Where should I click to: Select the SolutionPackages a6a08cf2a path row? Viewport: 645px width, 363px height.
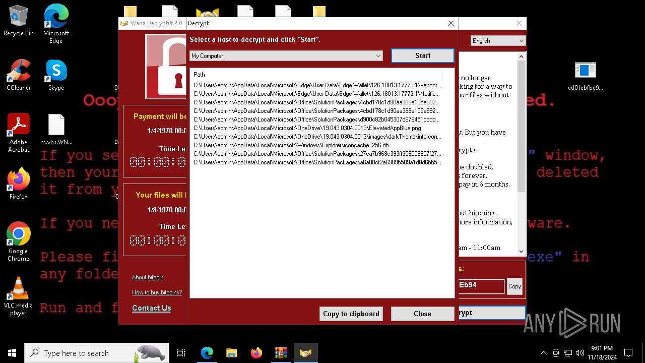point(317,162)
